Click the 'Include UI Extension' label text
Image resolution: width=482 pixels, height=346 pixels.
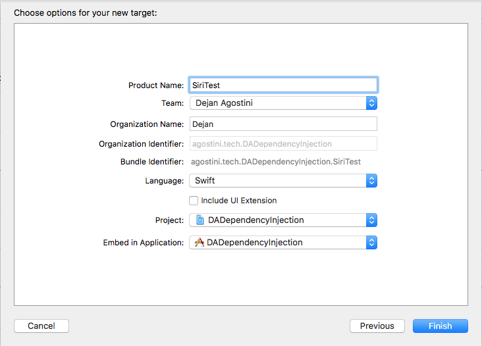click(238, 201)
